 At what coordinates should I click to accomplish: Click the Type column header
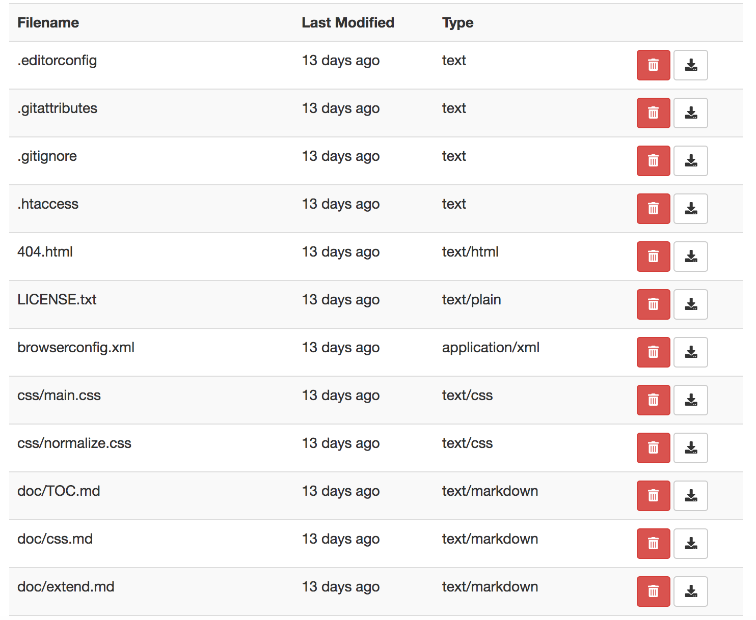(x=457, y=23)
